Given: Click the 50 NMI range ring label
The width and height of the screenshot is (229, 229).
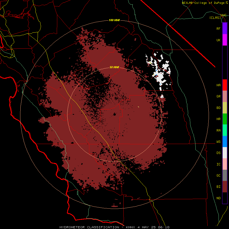Looking at the screenshot, I should [114, 67].
